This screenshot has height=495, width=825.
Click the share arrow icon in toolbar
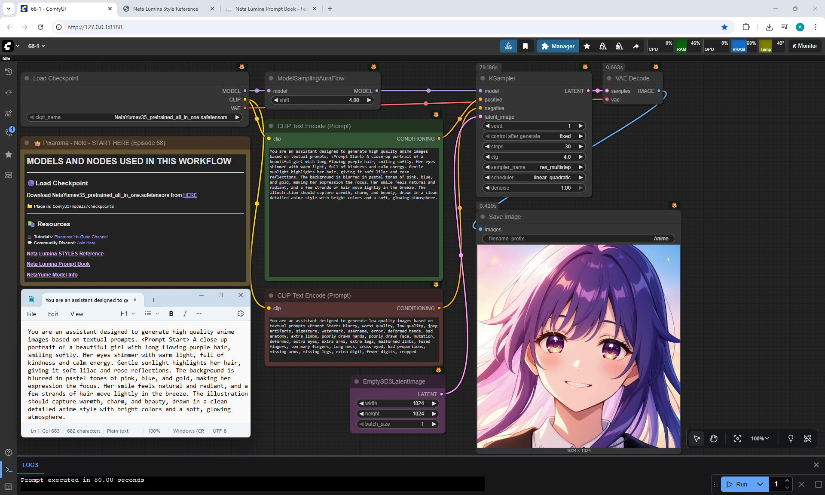pyautogui.click(x=636, y=46)
